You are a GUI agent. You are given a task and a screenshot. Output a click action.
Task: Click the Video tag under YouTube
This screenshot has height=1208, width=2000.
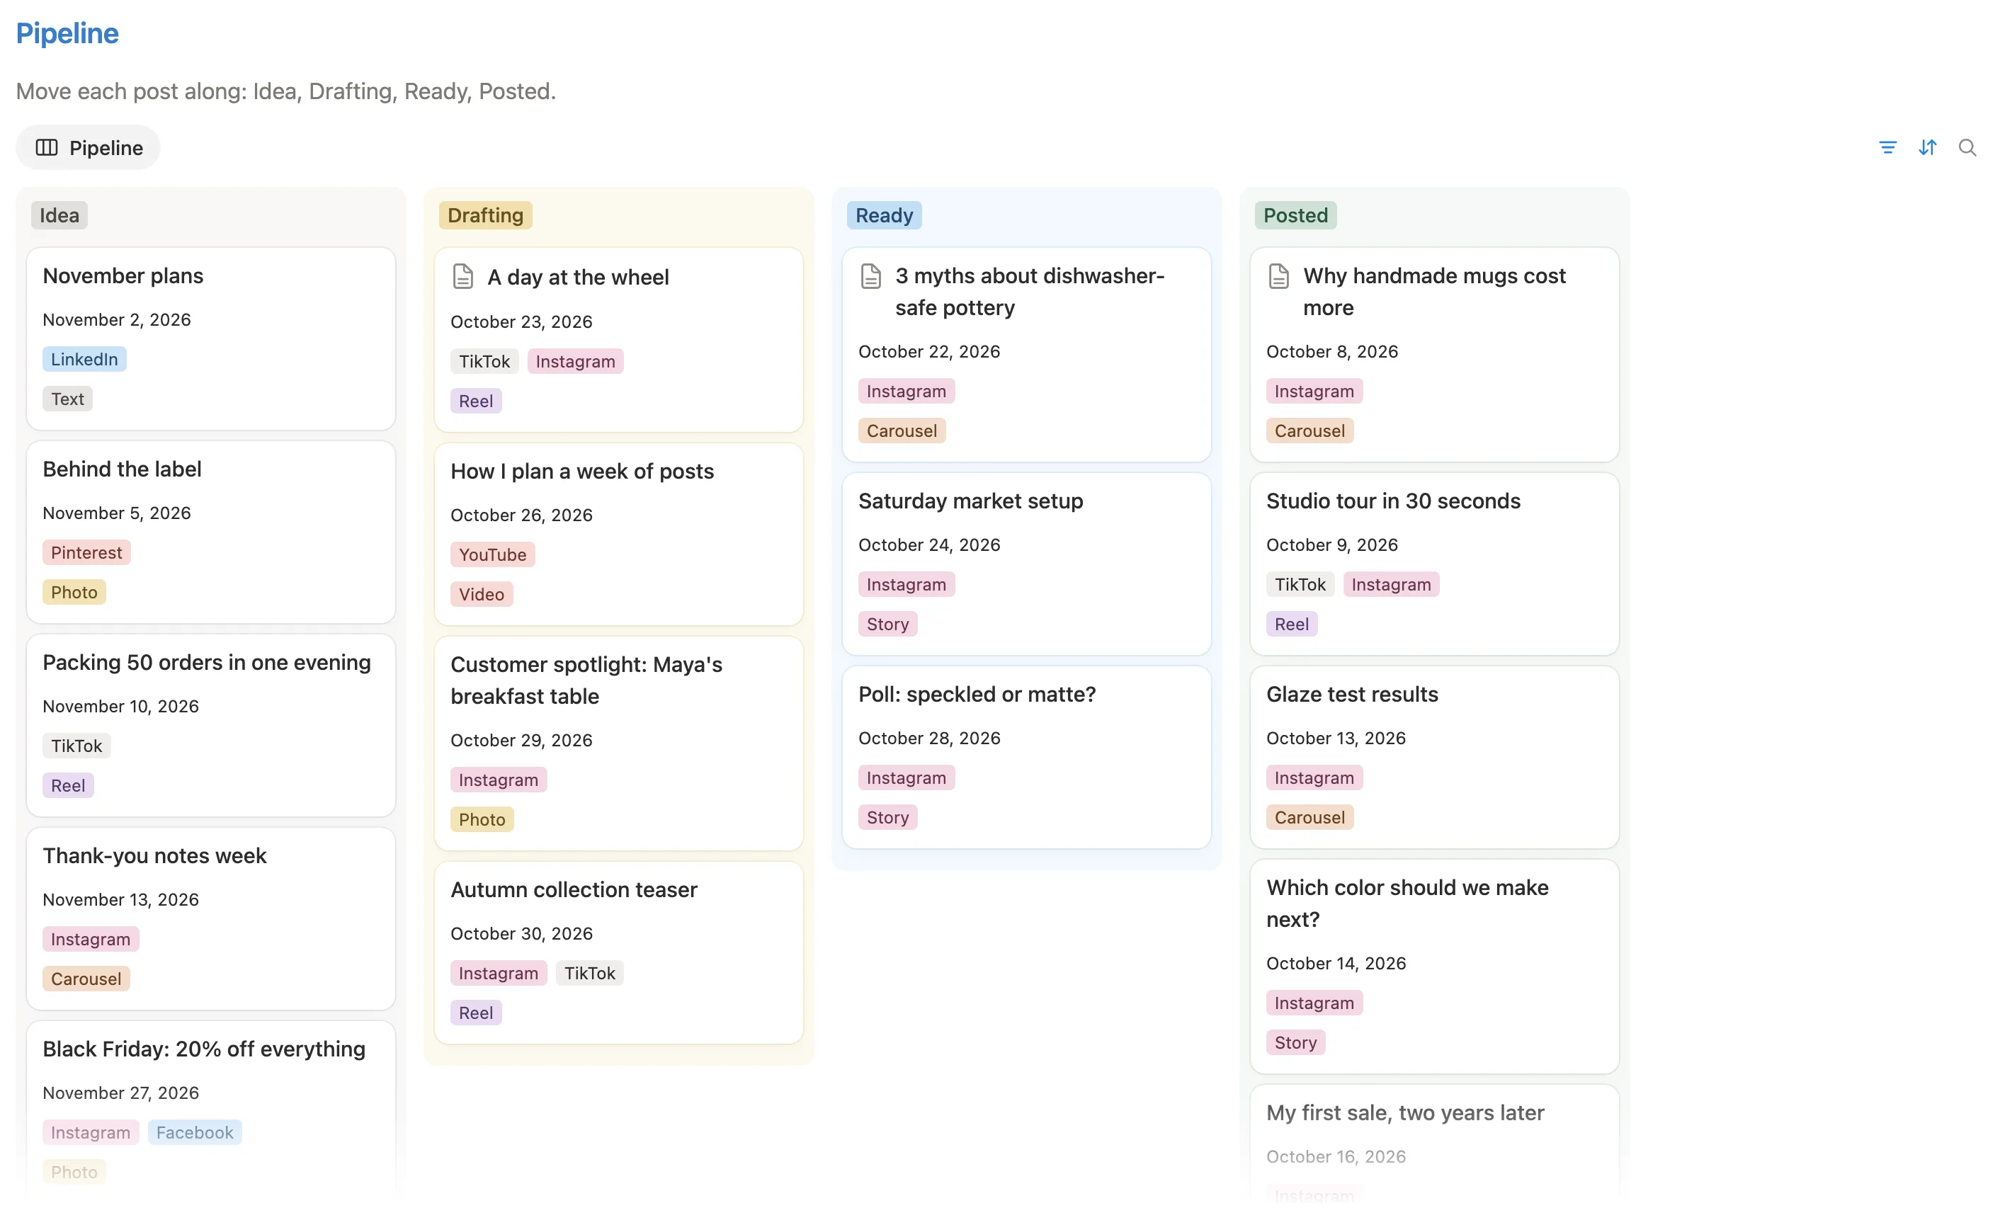point(482,595)
